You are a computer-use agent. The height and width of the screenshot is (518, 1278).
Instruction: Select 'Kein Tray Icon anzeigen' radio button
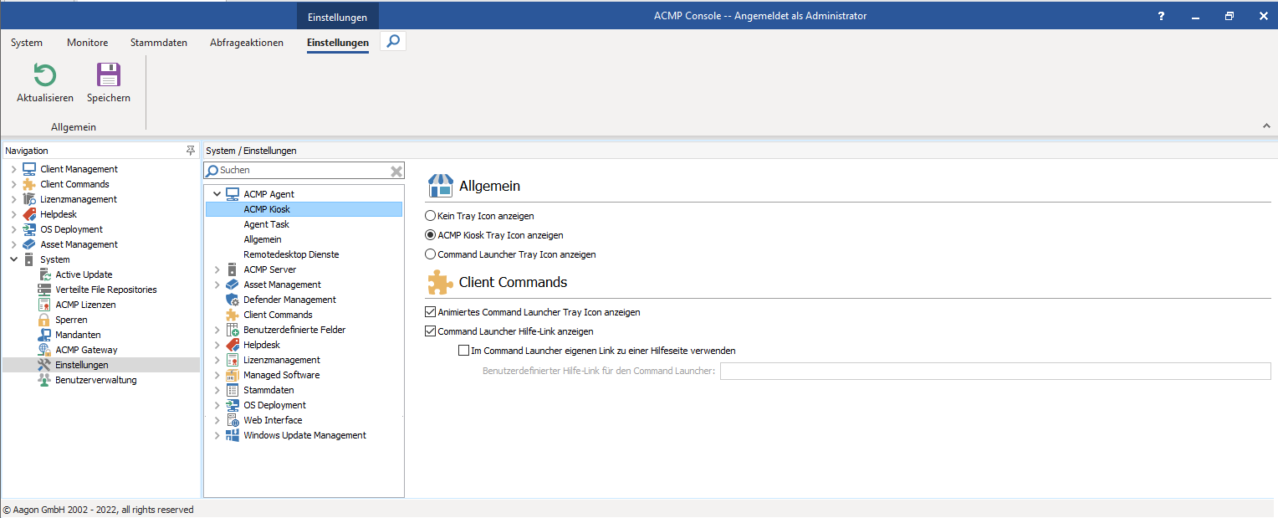pos(431,216)
